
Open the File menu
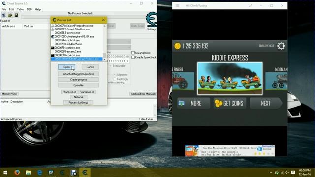coord(4,9)
